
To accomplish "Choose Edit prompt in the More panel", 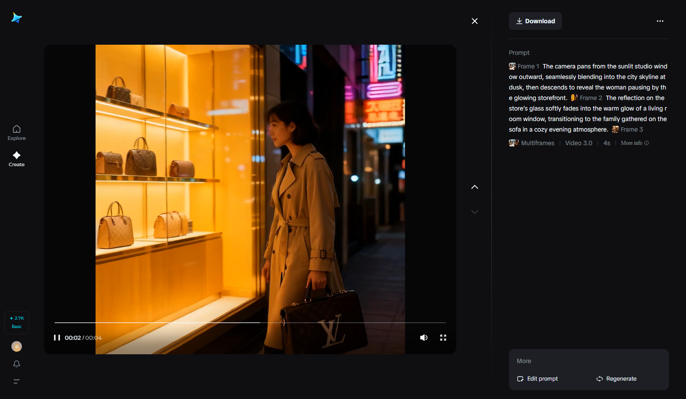I will [x=542, y=378].
